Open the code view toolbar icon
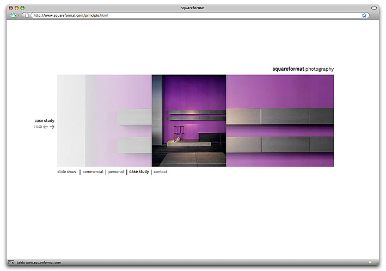Viewport: 386px width, 271px height. [13, 15]
